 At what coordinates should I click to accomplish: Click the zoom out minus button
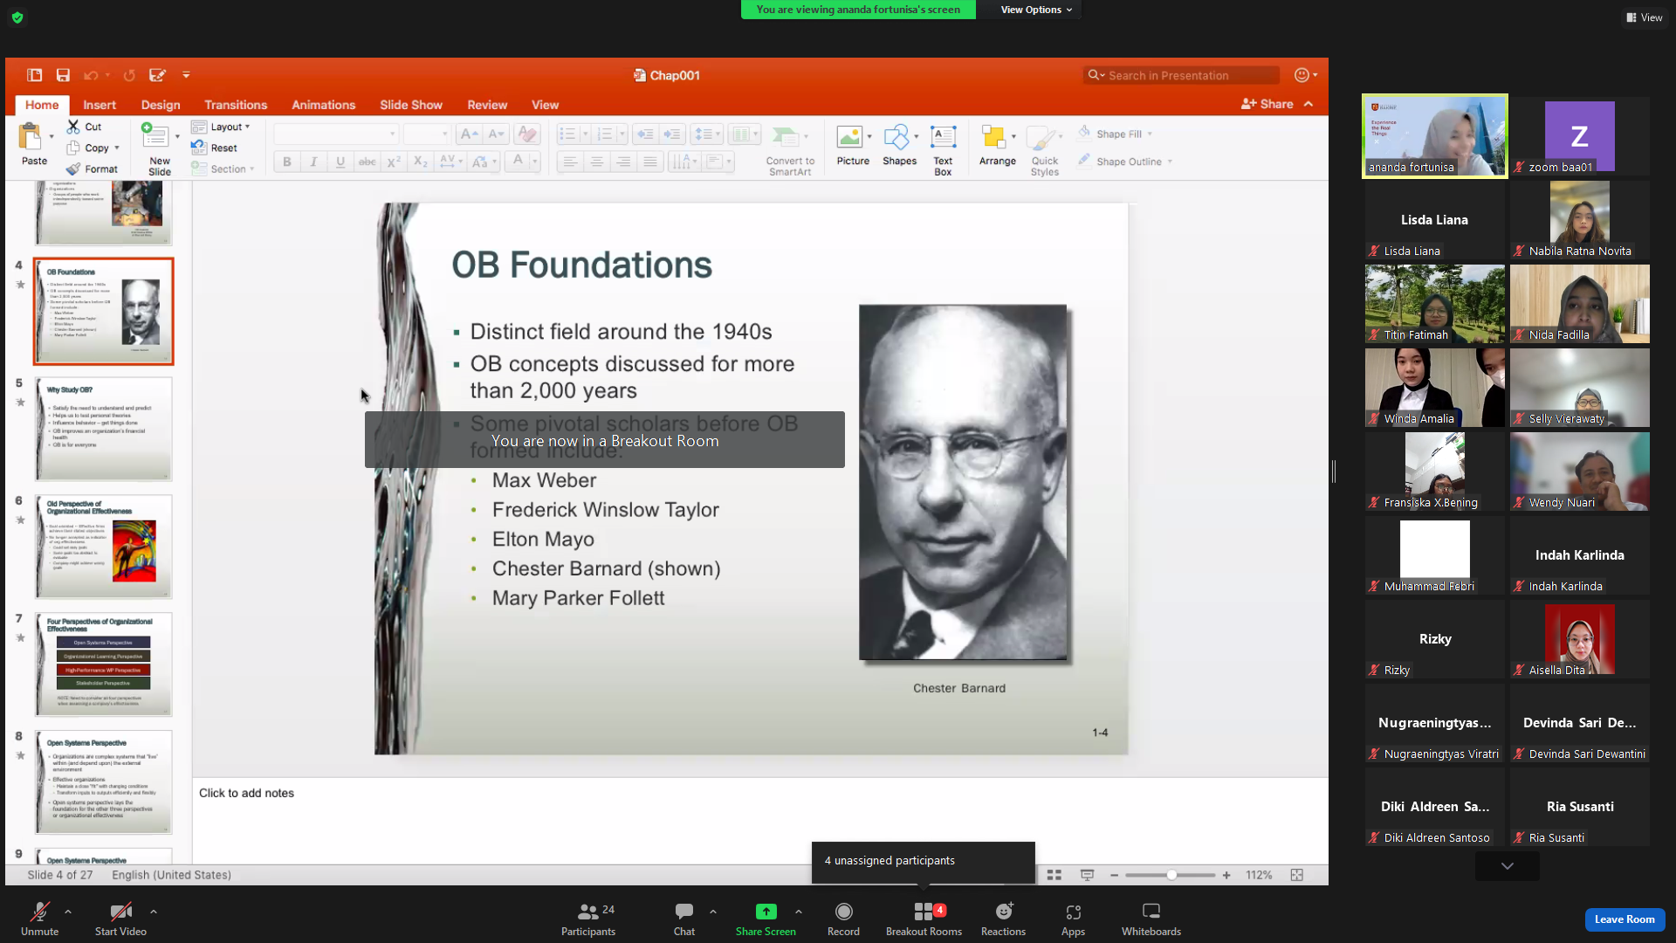pos(1114,875)
